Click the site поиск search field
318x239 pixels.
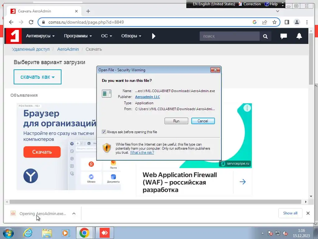tap(229, 36)
